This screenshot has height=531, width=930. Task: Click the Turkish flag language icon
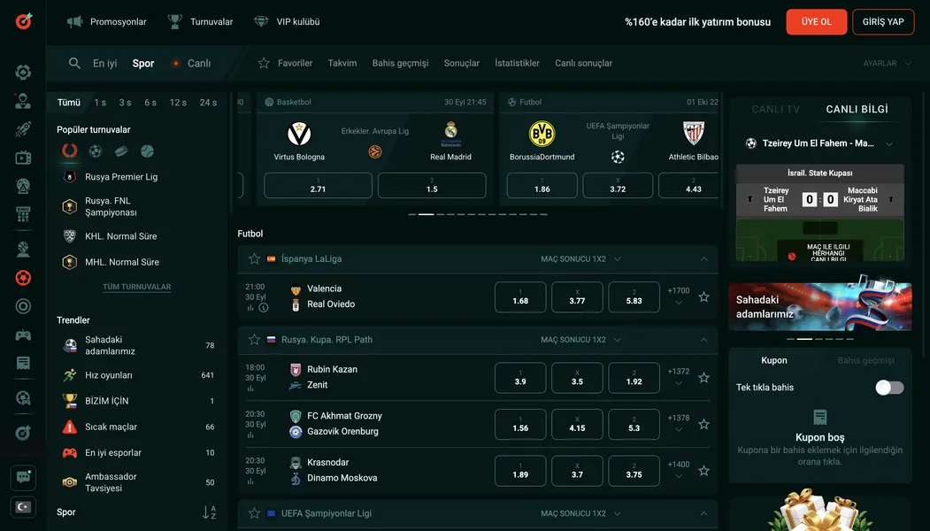coord(23,507)
